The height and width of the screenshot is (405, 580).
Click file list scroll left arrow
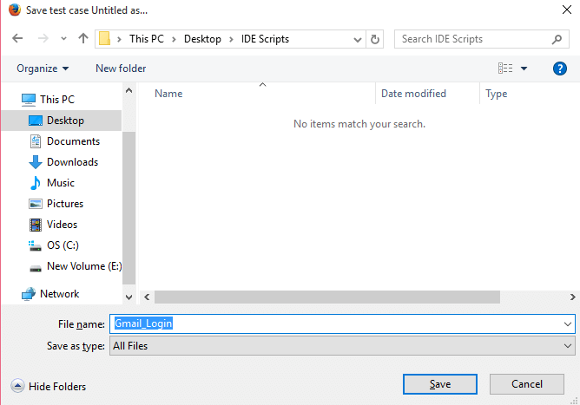(x=147, y=297)
